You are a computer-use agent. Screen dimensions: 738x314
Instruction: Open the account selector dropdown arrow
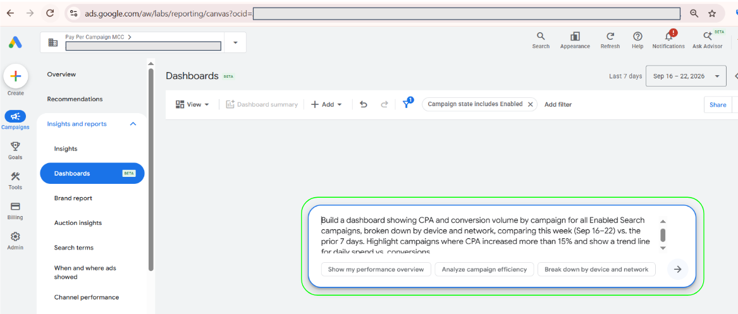click(x=235, y=42)
